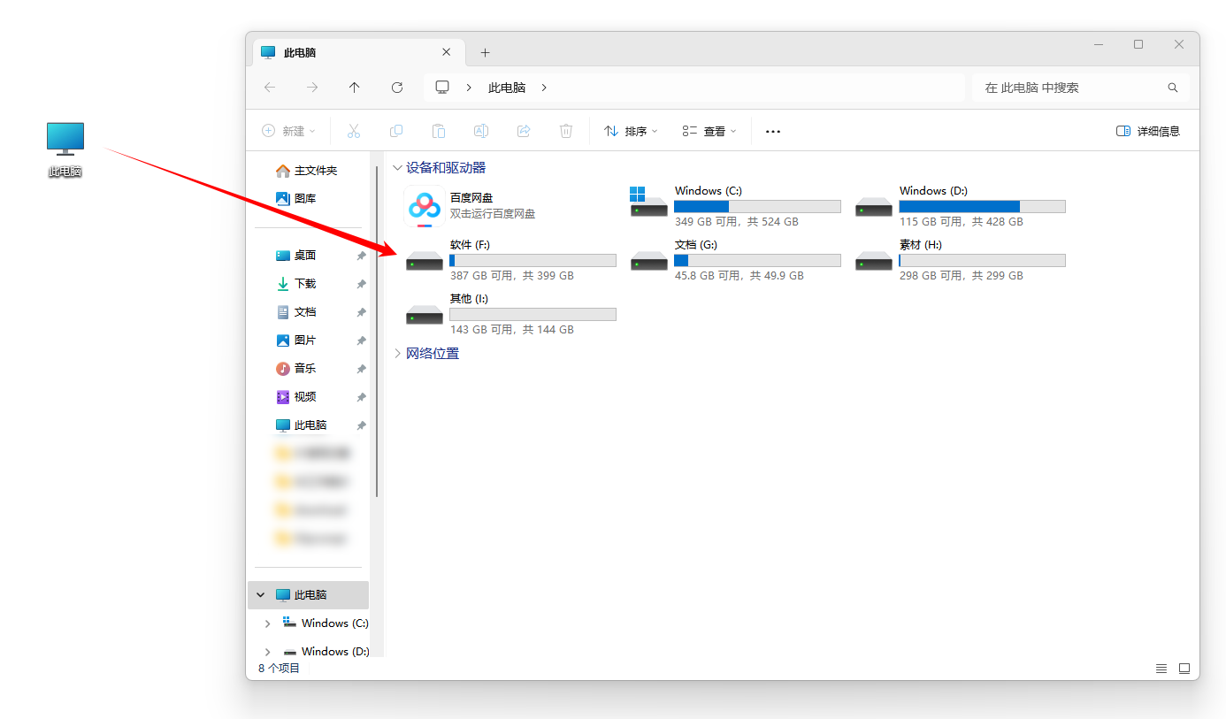1226x719 pixels.
Task: Select the Windows (C:) drive icon
Action: [648, 203]
